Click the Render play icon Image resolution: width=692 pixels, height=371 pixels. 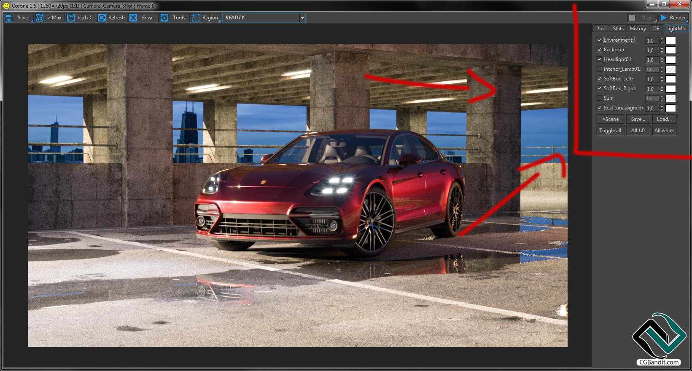[664, 18]
